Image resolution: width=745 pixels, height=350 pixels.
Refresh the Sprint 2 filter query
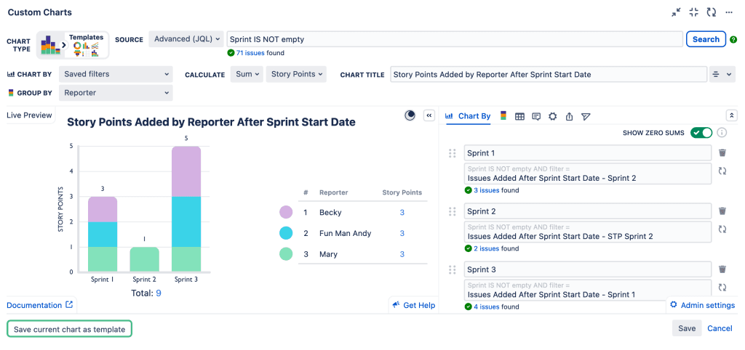(722, 229)
